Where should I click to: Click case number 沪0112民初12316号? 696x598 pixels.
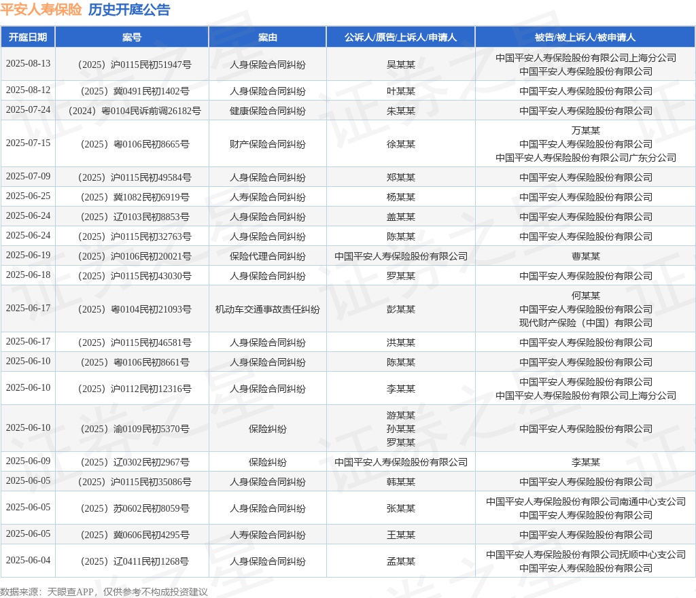[135, 389]
